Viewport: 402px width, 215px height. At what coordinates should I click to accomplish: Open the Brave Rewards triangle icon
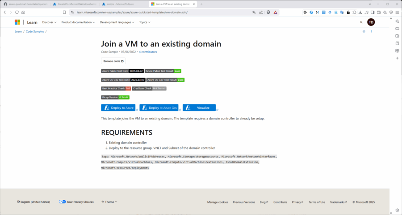coord(275,12)
